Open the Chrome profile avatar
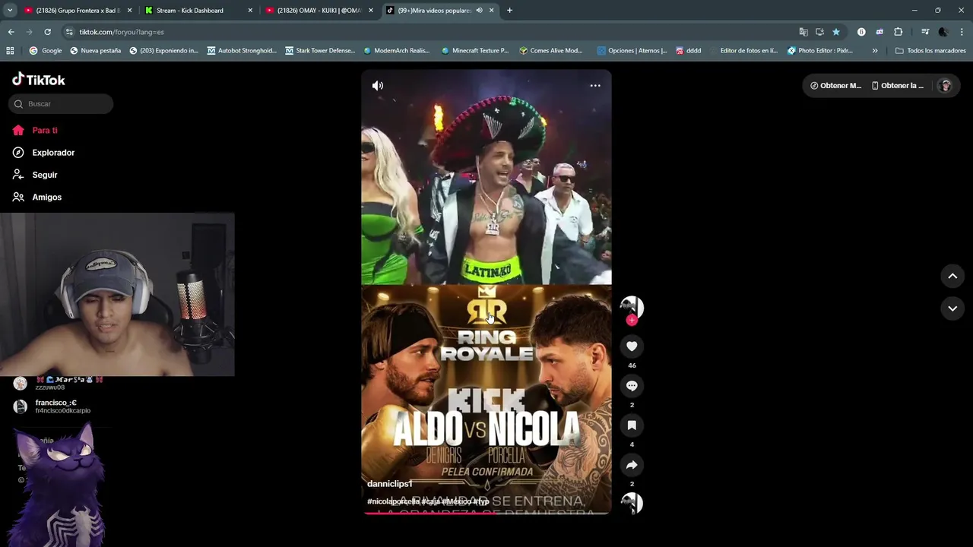The image size is (973, 547). 943,32
